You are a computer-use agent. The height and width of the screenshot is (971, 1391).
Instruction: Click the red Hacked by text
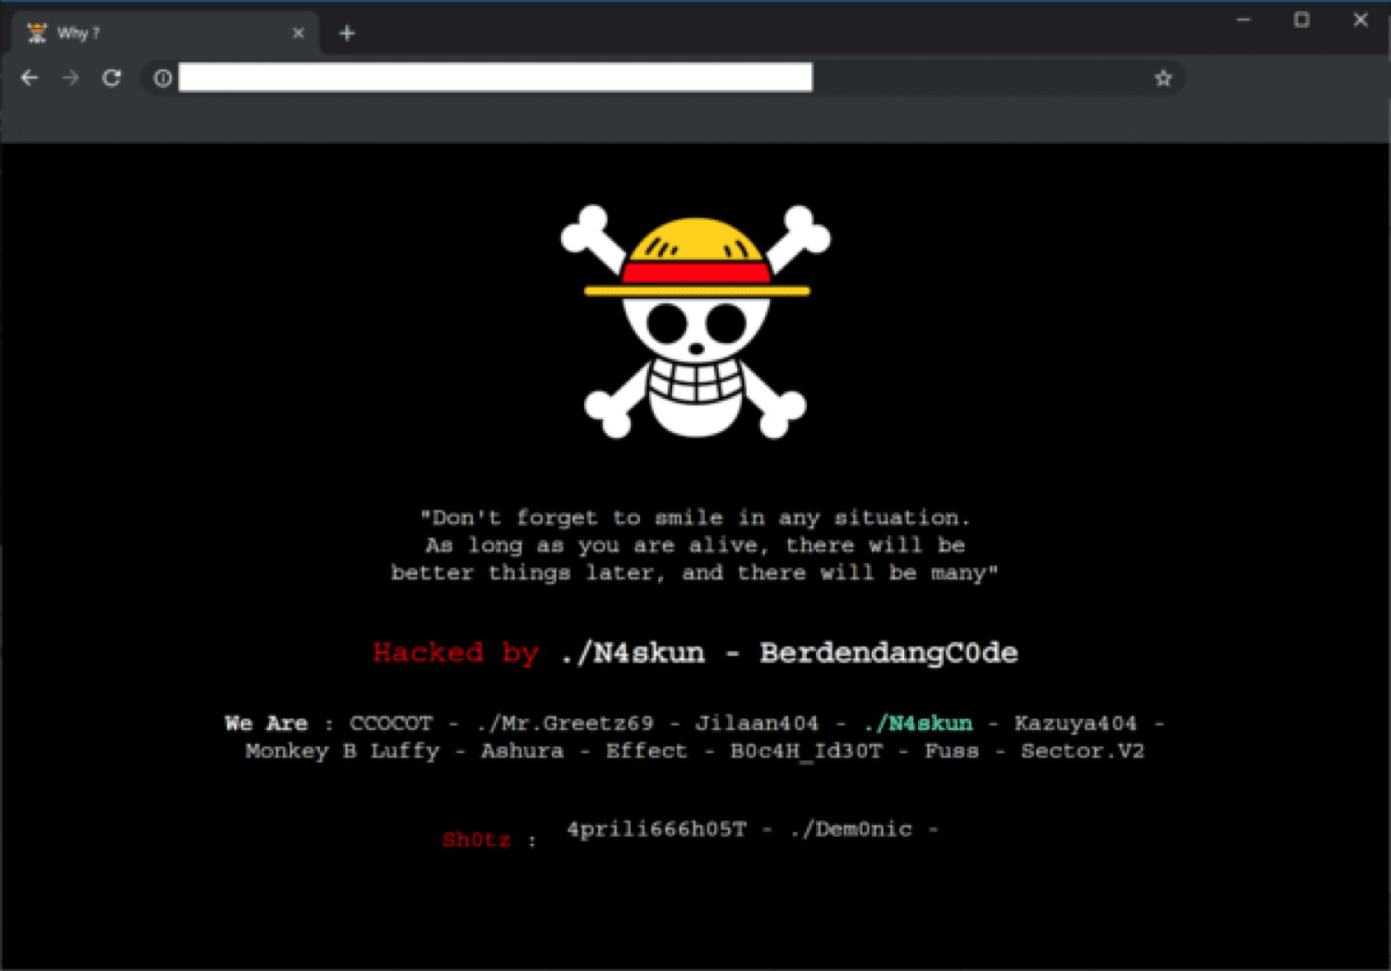pos(455,653)
